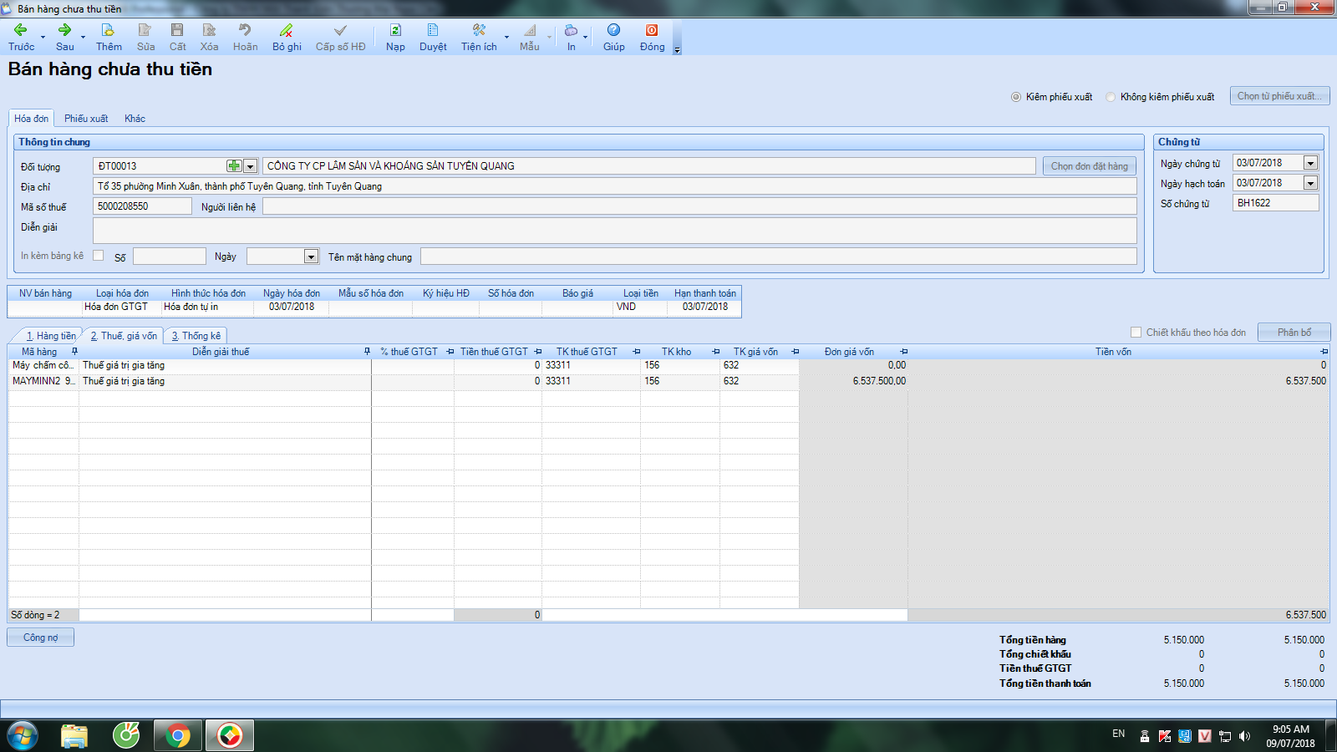Image resolution: width=1337 pixels, height=752 pixels.
Task: Select the Máy chấm cô... row item code
Action: [x=43, y=365]
